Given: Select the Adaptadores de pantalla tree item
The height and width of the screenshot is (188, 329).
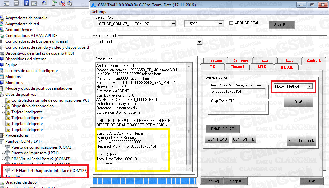Looking at the screenshot, I should click(x=26, y=18).
